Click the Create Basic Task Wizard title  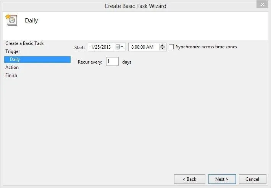click(135, 6)
